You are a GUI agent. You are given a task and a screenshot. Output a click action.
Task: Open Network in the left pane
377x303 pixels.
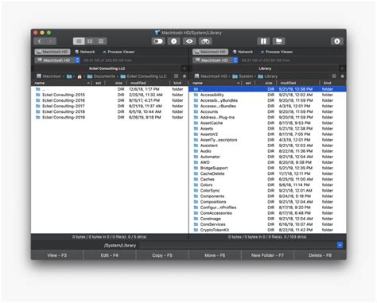click(x=85, y=52)
